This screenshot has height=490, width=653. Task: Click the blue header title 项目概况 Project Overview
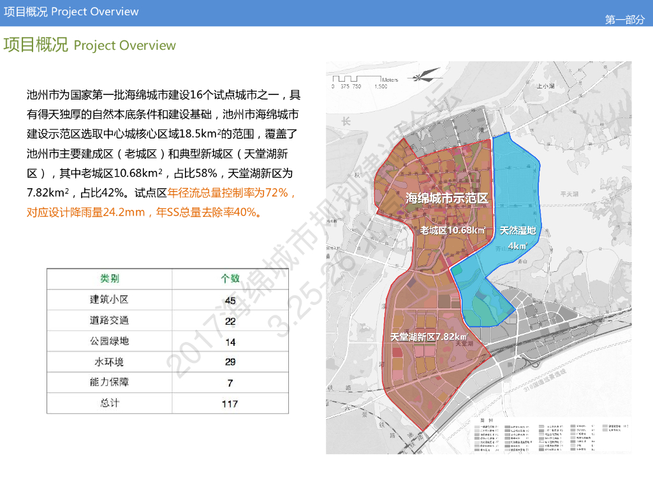(71, 11)
